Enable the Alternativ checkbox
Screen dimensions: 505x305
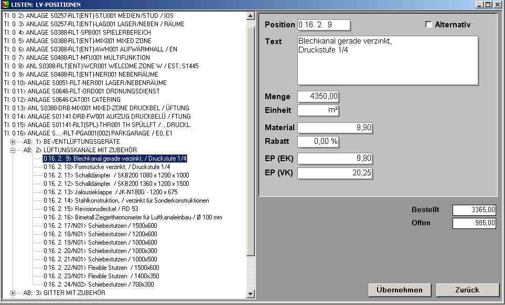click(x=429, y=25)
